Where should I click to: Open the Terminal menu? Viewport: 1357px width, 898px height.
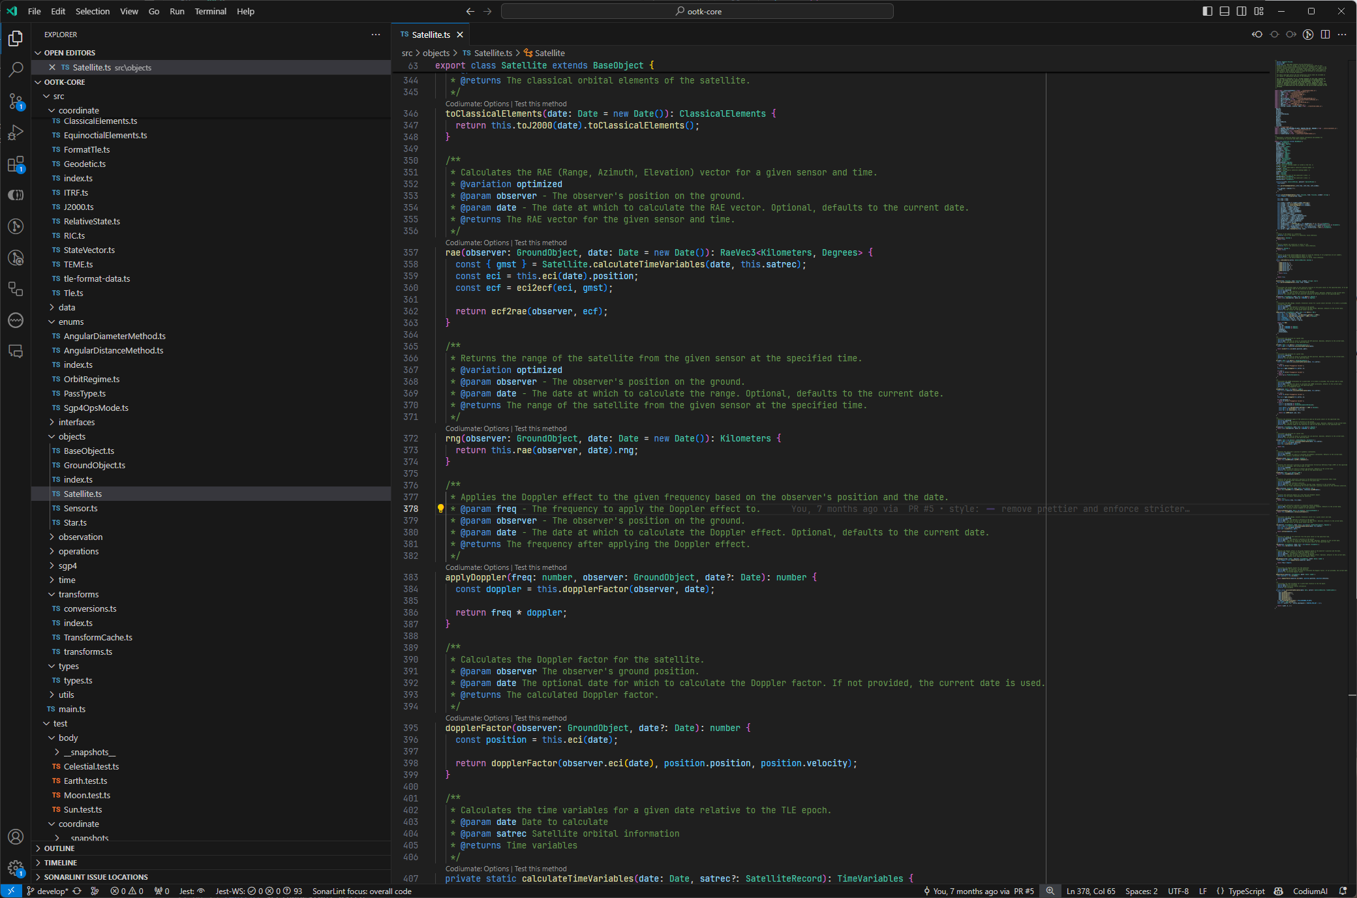pos(210,11)
